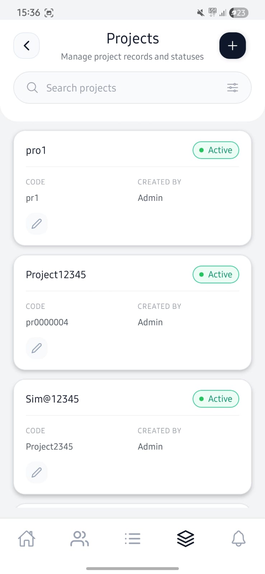Click Active status badge on pro1
This screenshot has height=574, width=265.
click(216, 150)
